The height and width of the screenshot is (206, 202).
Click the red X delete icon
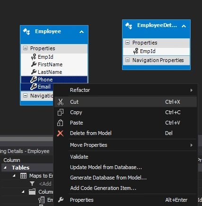60,134
